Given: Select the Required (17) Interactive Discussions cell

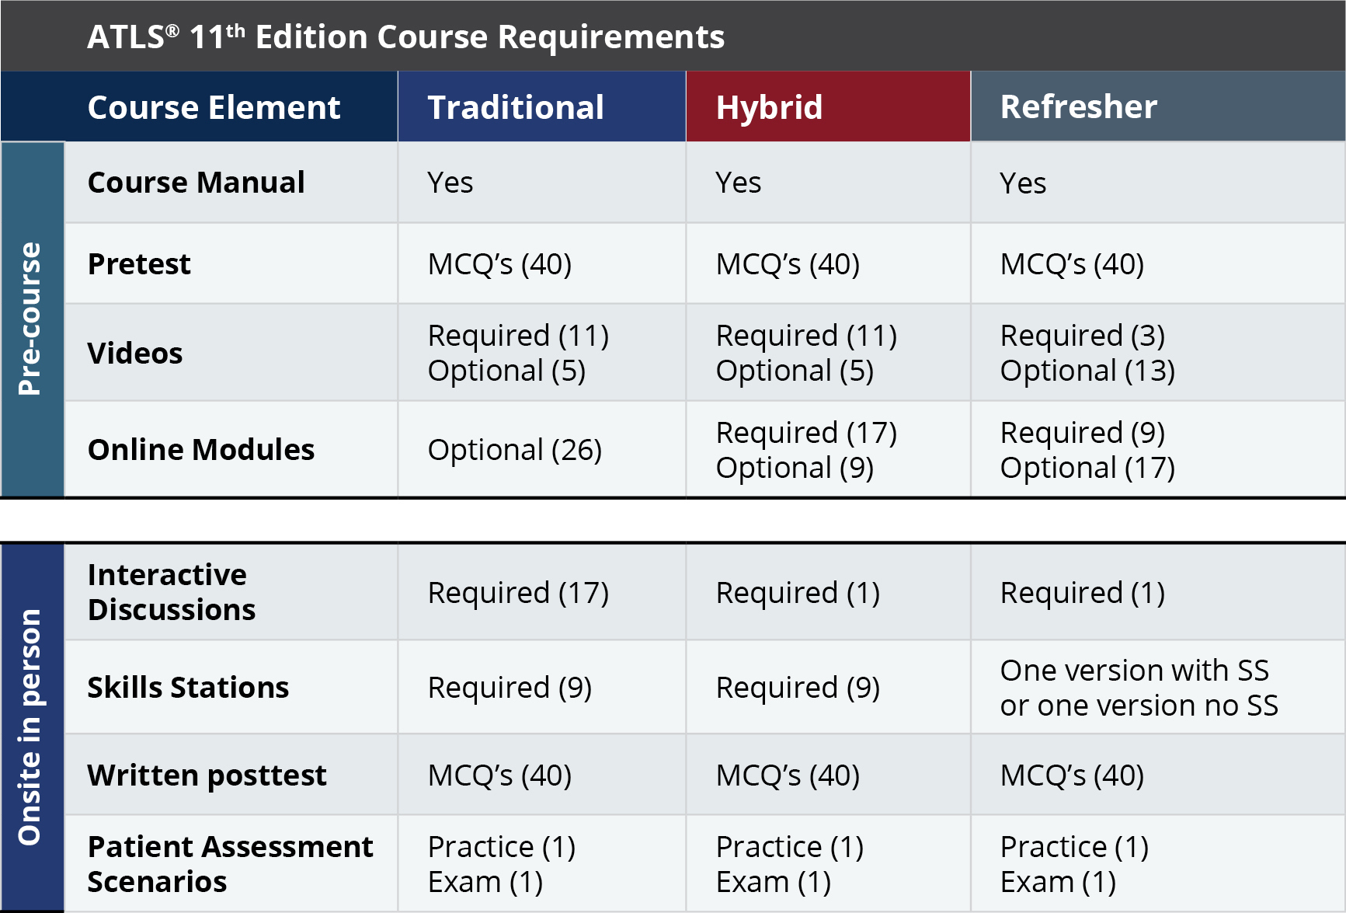Looking at the screenshot, I should point(518,593).
